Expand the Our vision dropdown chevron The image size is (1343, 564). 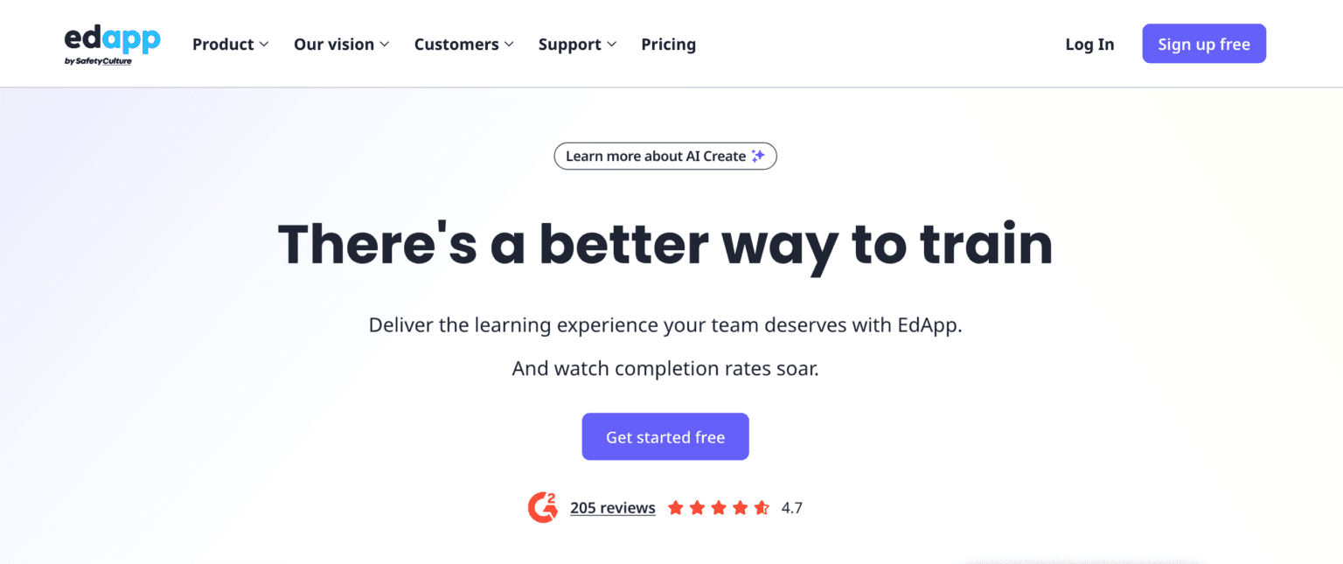[x=385, y=45]
